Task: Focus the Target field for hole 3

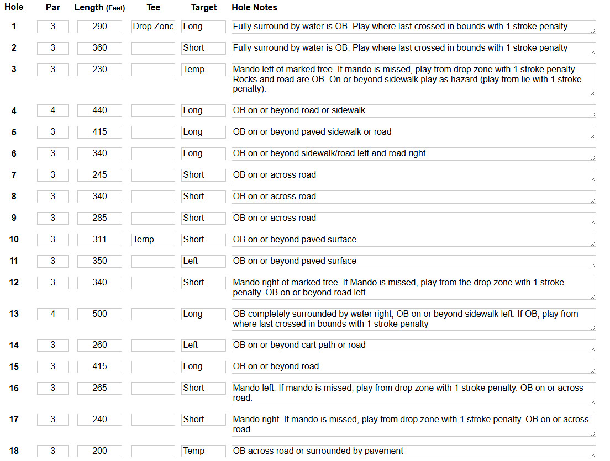Action: click(x=203, y=70)
